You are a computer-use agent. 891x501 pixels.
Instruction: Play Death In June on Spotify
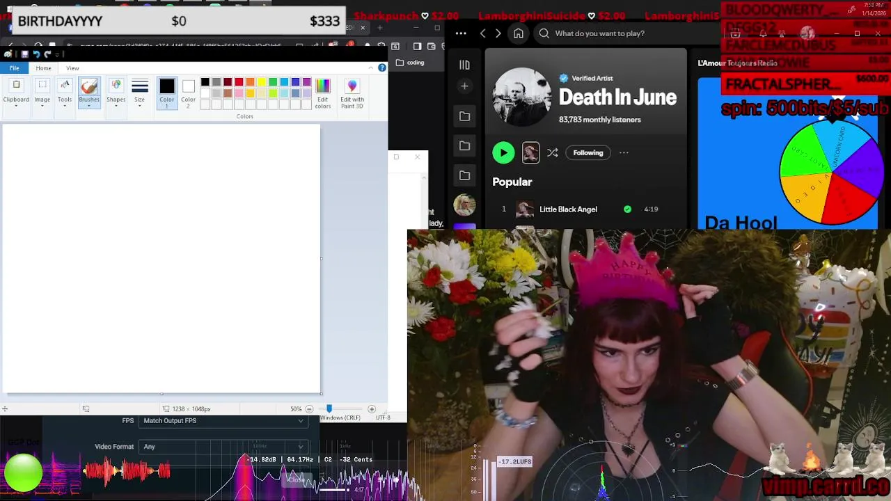[x=503, y=152]
